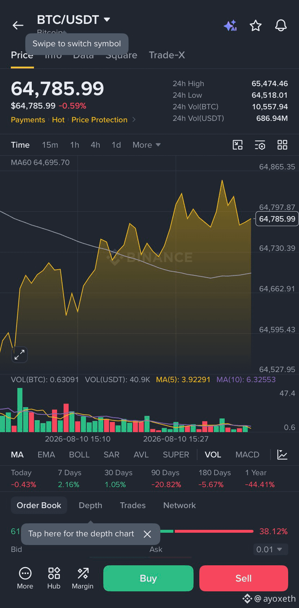Toggle the MACD sub-indicator
Viewport: 299px width, 608px height.
click(247, 455)
